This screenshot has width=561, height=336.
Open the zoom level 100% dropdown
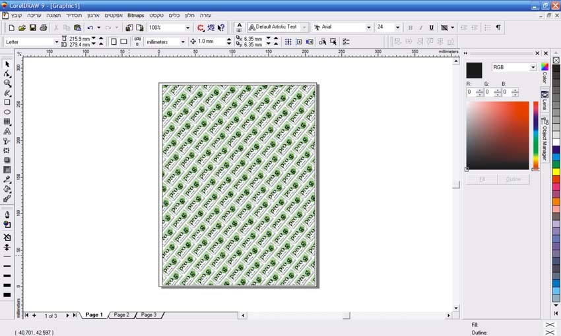(187, 28)
